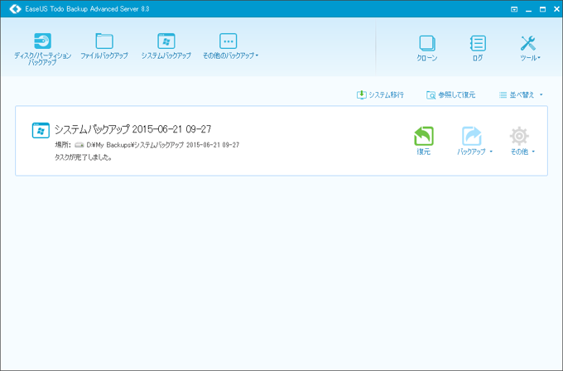The height and width of the screenshot is (371, 563).
Task: Expand the その他のバックアップ dropdown arrow
Action: (257, 55)
